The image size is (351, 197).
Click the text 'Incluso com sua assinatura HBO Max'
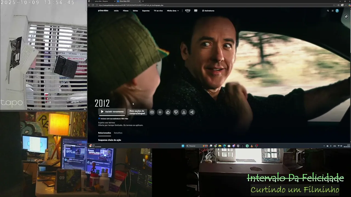[114, 119]
